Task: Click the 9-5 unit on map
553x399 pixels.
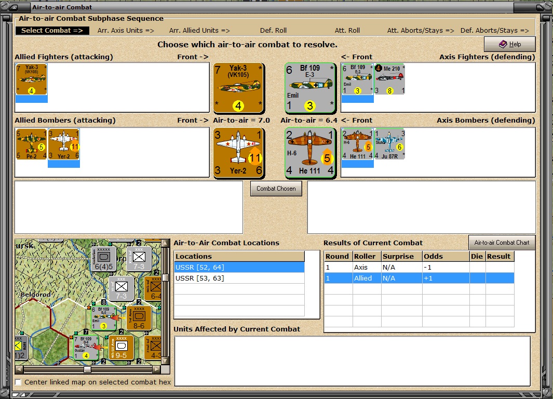Action: [x=122, y=348]
